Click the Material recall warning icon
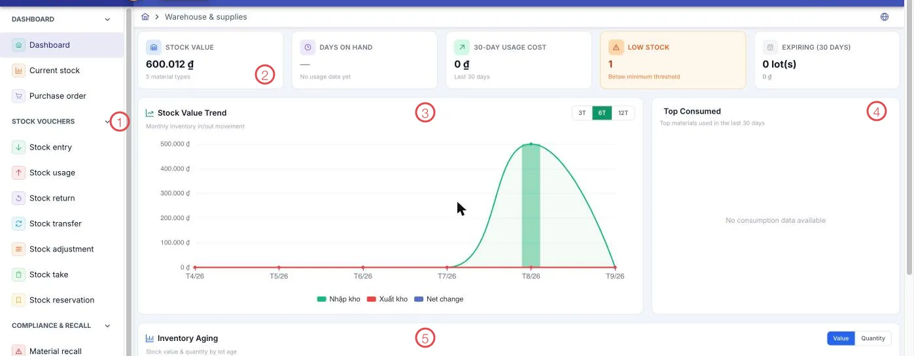The width and height of the screenshot is (914, 356). [x=18, y=351]
